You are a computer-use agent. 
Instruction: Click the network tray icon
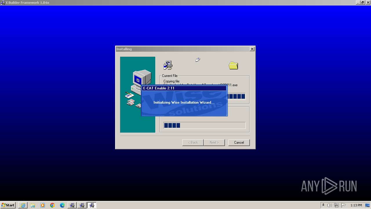pyautogui.click(x=337, y=205)
